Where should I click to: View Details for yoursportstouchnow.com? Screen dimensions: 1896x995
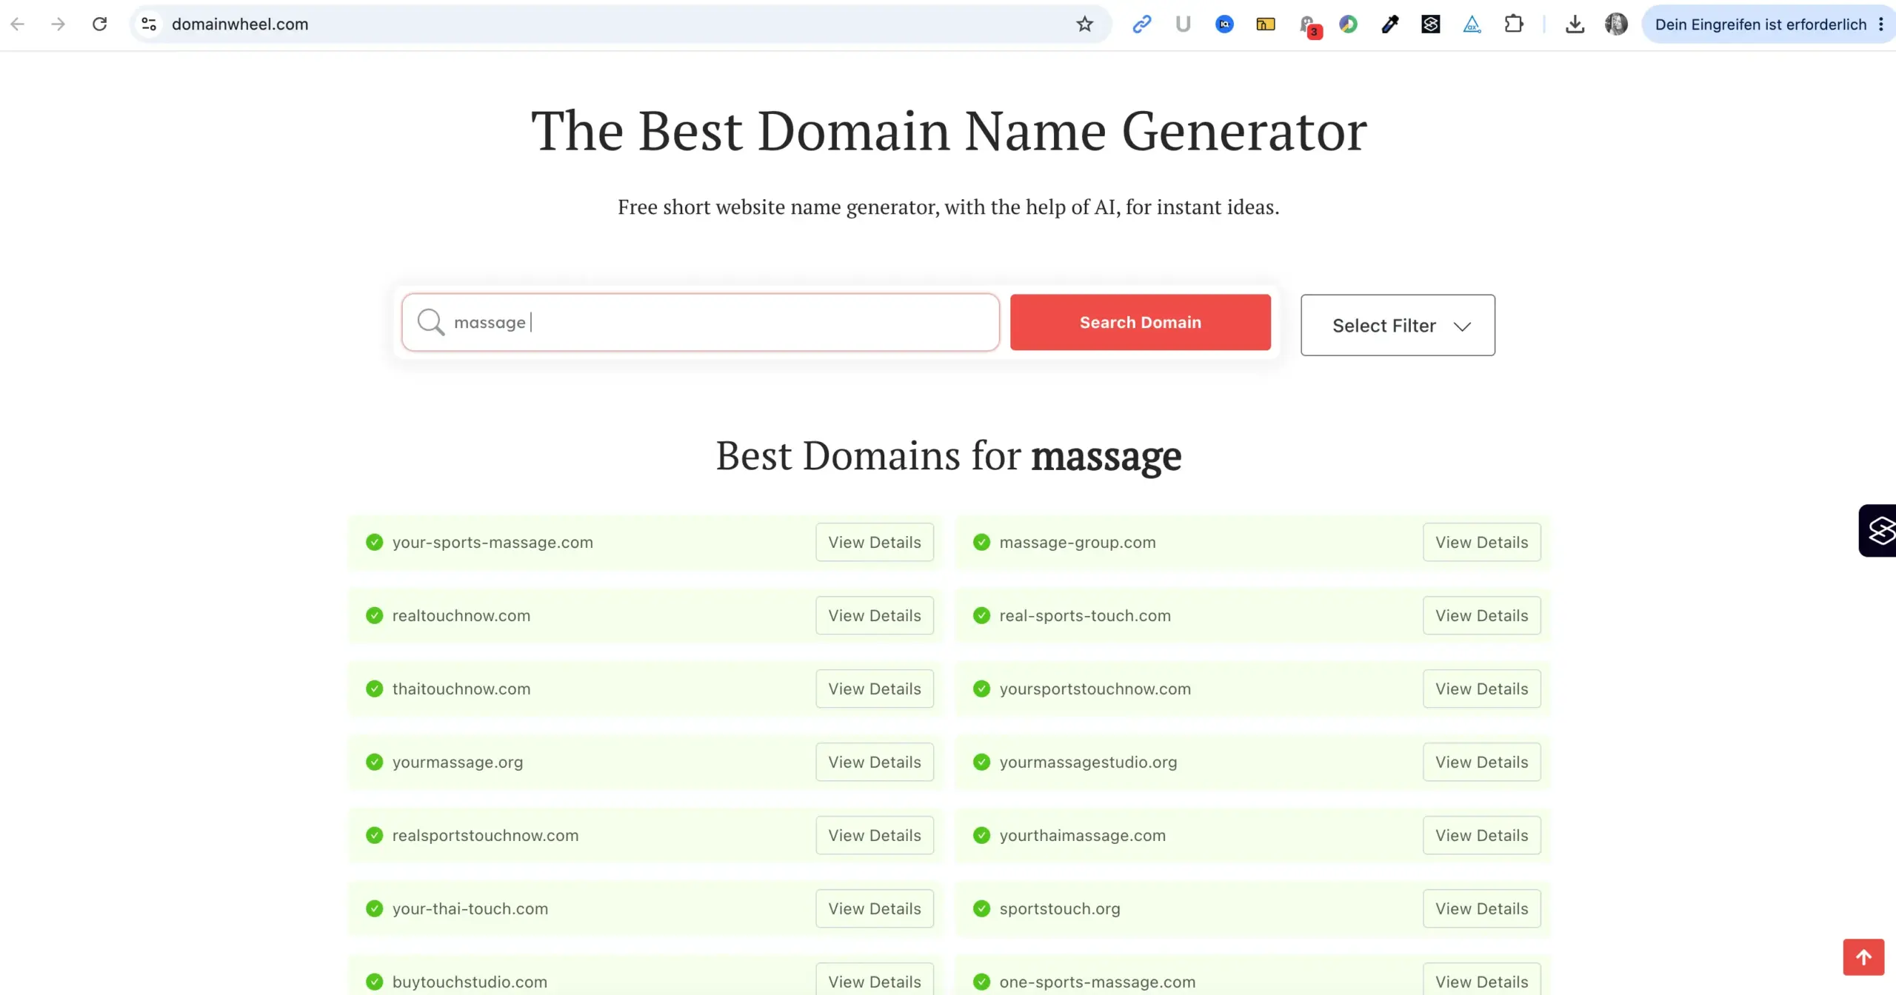[x=1482, y=689]
